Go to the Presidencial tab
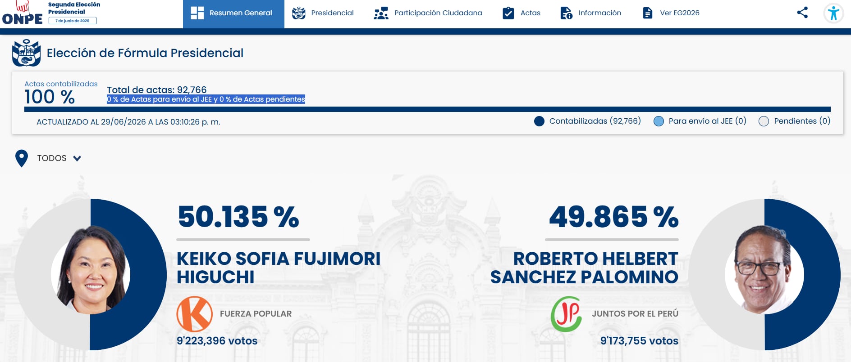This screenshot has height=362, width=851. (323, 13)
